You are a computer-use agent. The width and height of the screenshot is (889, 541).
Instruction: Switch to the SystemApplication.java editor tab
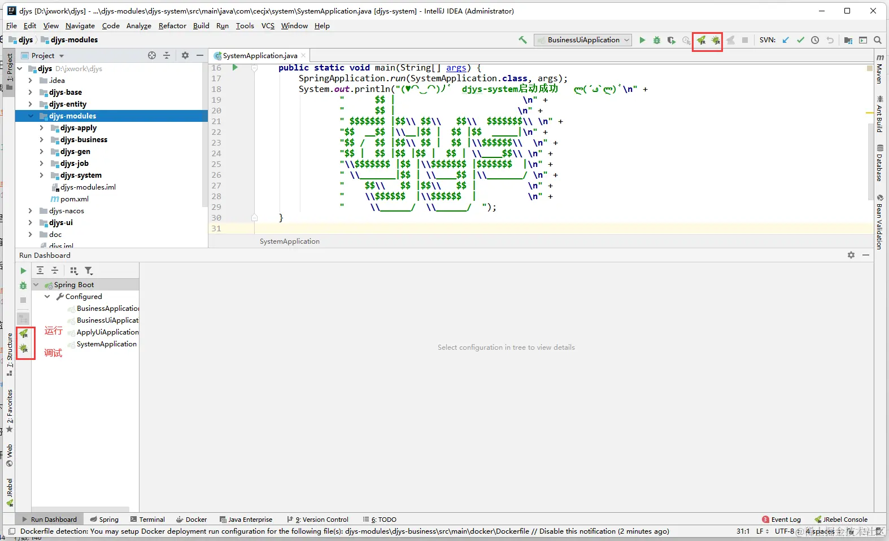260,55
